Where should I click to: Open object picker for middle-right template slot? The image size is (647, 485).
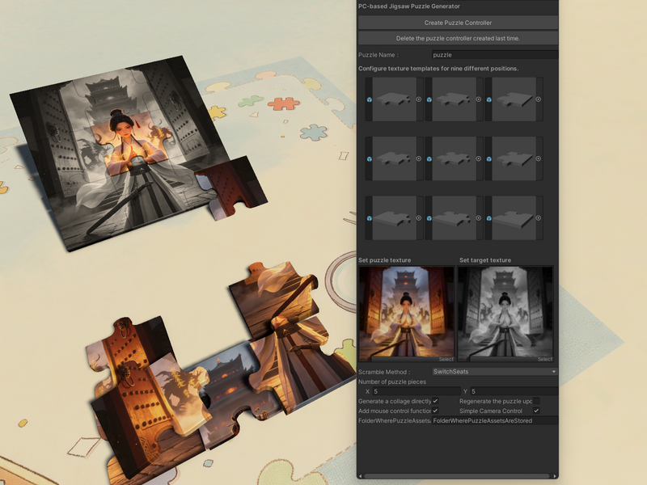[539, 158]
